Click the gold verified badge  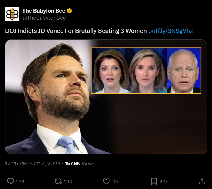click(69, 11)
